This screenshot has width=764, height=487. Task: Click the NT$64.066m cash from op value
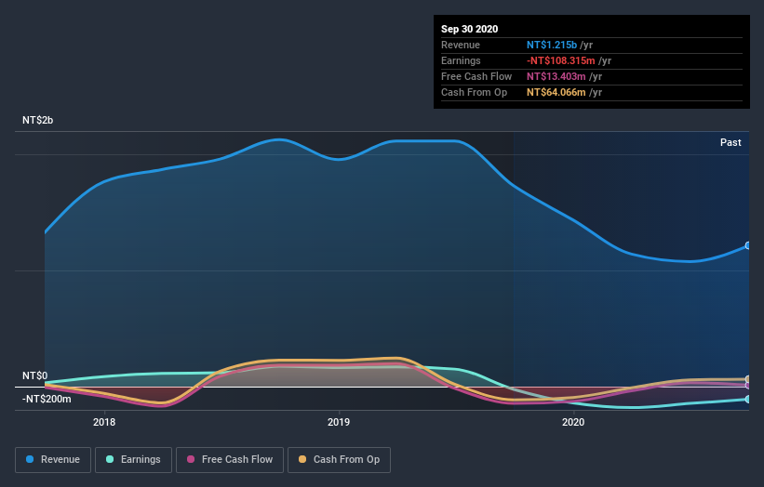coord(556,92)
